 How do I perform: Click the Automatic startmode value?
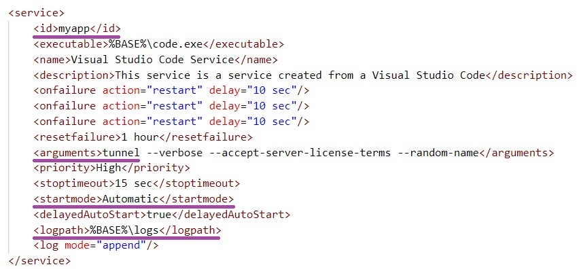[x=130, y=199]
